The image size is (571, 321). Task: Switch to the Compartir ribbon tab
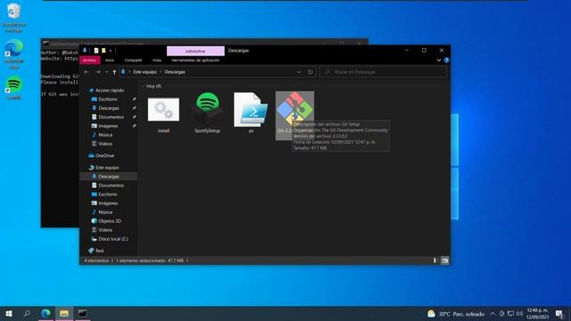[x=133, y=60]
